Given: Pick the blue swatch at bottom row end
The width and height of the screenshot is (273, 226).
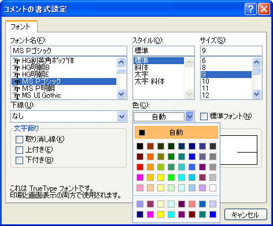Looking at the screenshot, I should [x=213, y=214].
